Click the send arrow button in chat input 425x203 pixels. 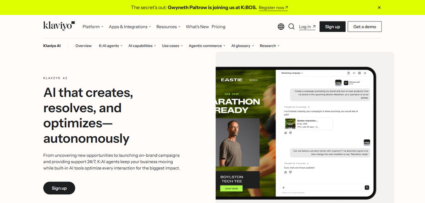(x=367, y=187)
